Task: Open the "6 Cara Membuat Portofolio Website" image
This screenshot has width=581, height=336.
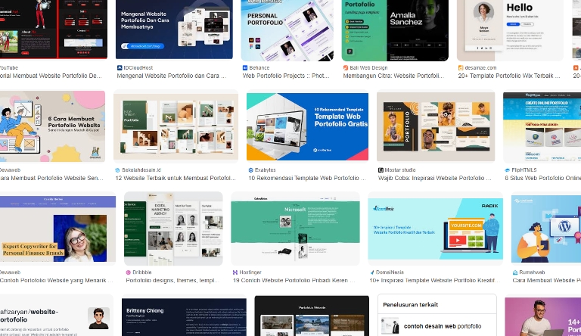Action: (52, 126)
